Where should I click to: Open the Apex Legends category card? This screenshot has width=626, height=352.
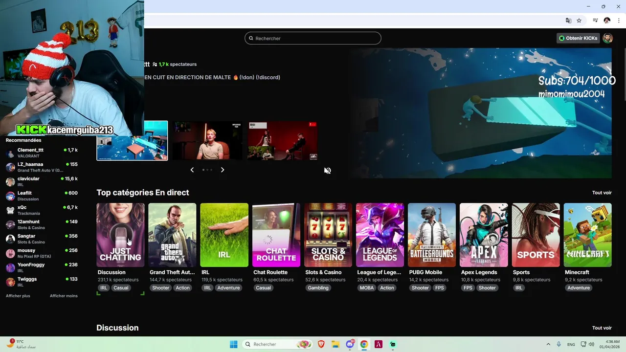pyautogui.click(x=484, y=235)
